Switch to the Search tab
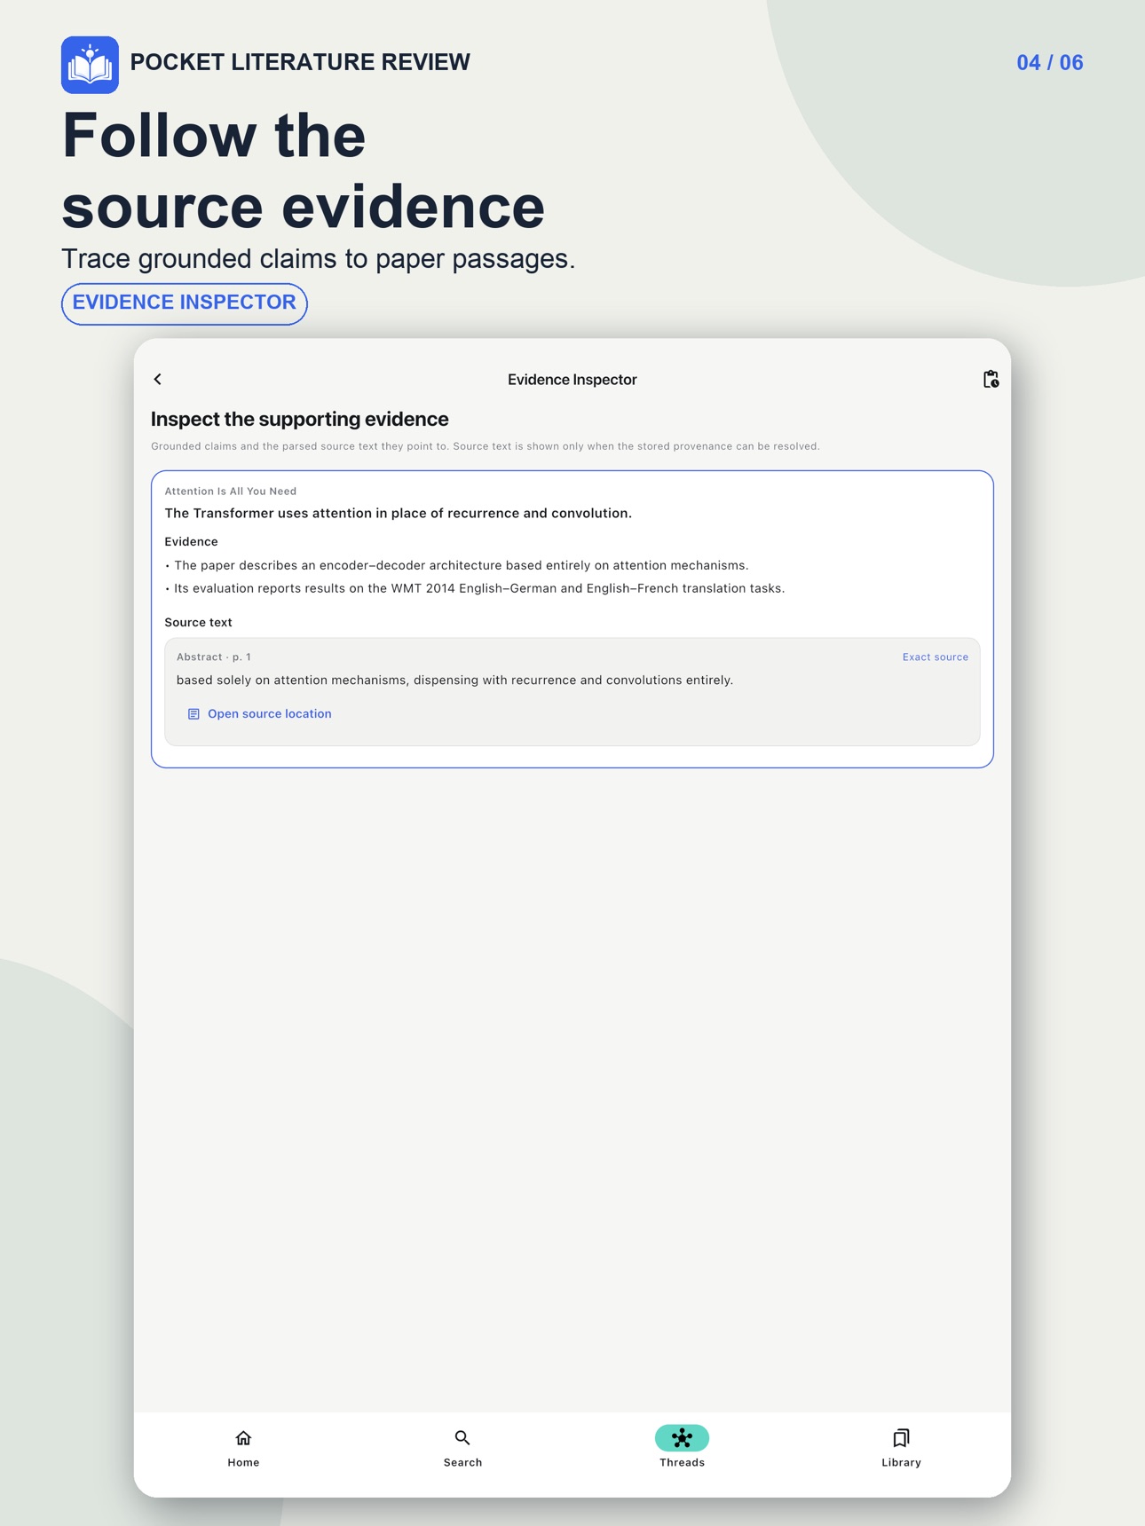This screenshot has width=1145, height=1526. pos(462,1447)
